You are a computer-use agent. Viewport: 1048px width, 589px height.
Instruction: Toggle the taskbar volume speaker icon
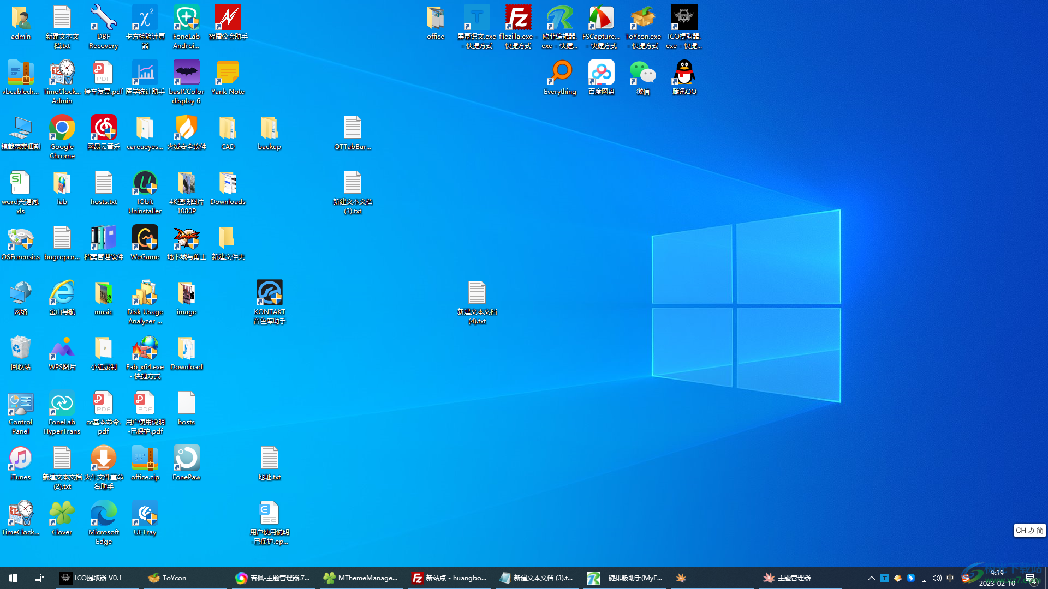click(937, 578)
